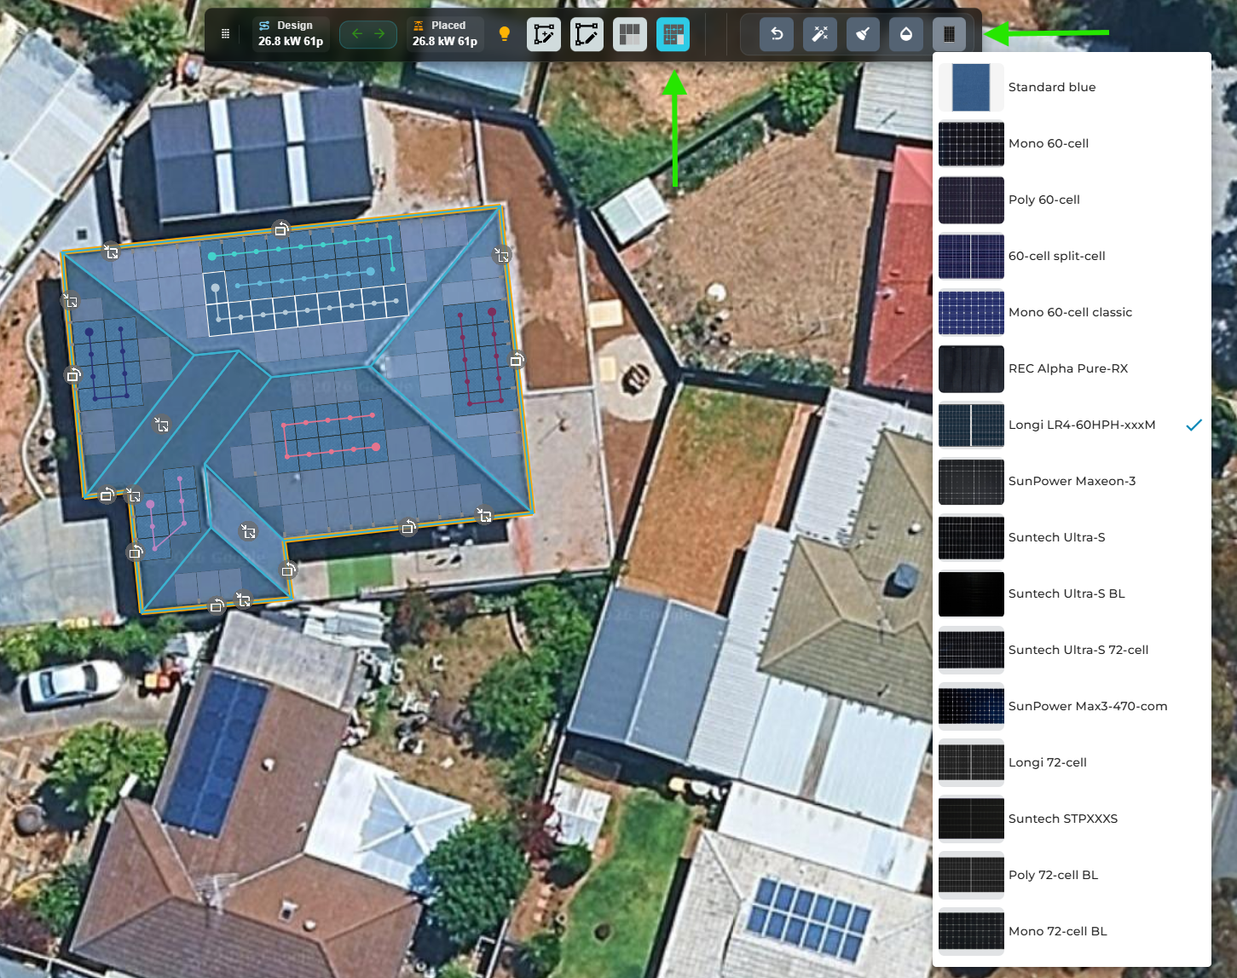Screen dimensions: 1237x978
Task: Click the lightbulb hint icon
Action: 504,34
